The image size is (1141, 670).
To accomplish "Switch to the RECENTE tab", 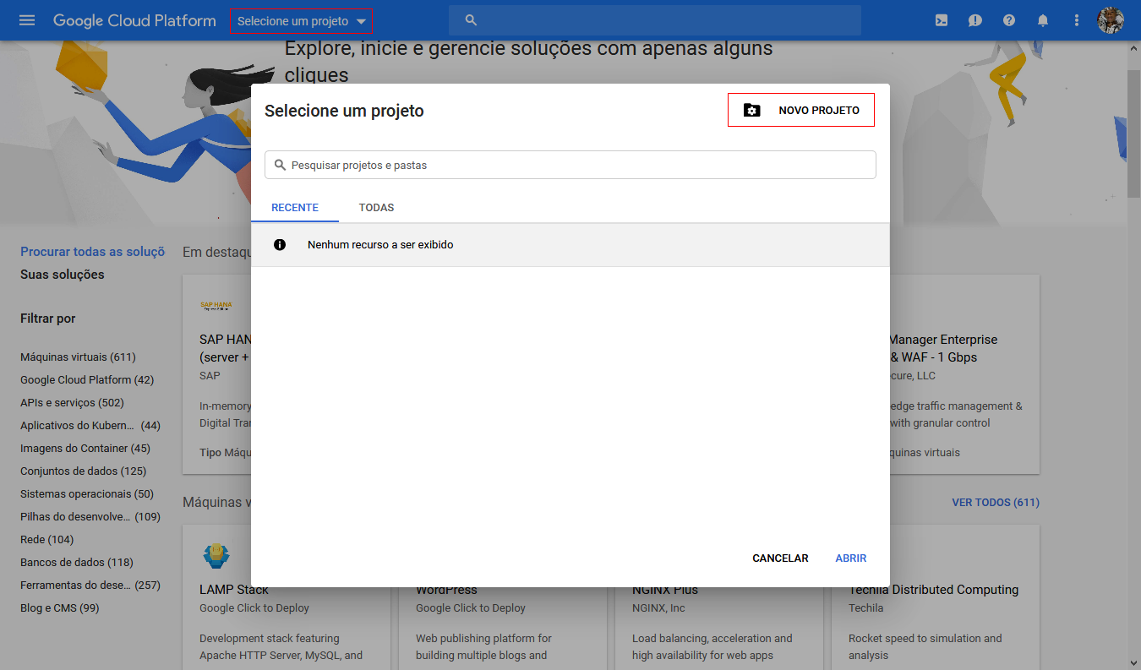I will [295, 207].
